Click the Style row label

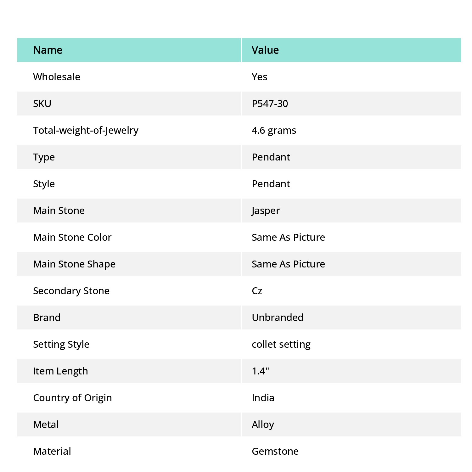point(44,184)
